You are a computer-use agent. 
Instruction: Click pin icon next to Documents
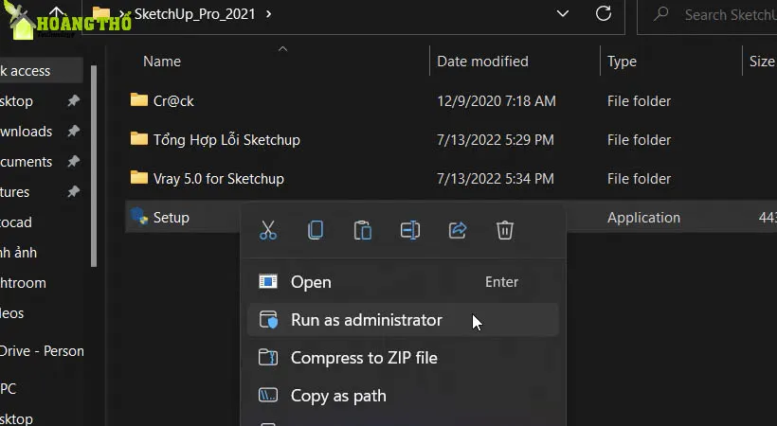click(x=73, y=162)
